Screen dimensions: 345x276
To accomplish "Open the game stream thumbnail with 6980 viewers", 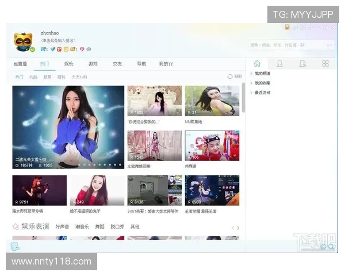I will (x=212, y=190).
